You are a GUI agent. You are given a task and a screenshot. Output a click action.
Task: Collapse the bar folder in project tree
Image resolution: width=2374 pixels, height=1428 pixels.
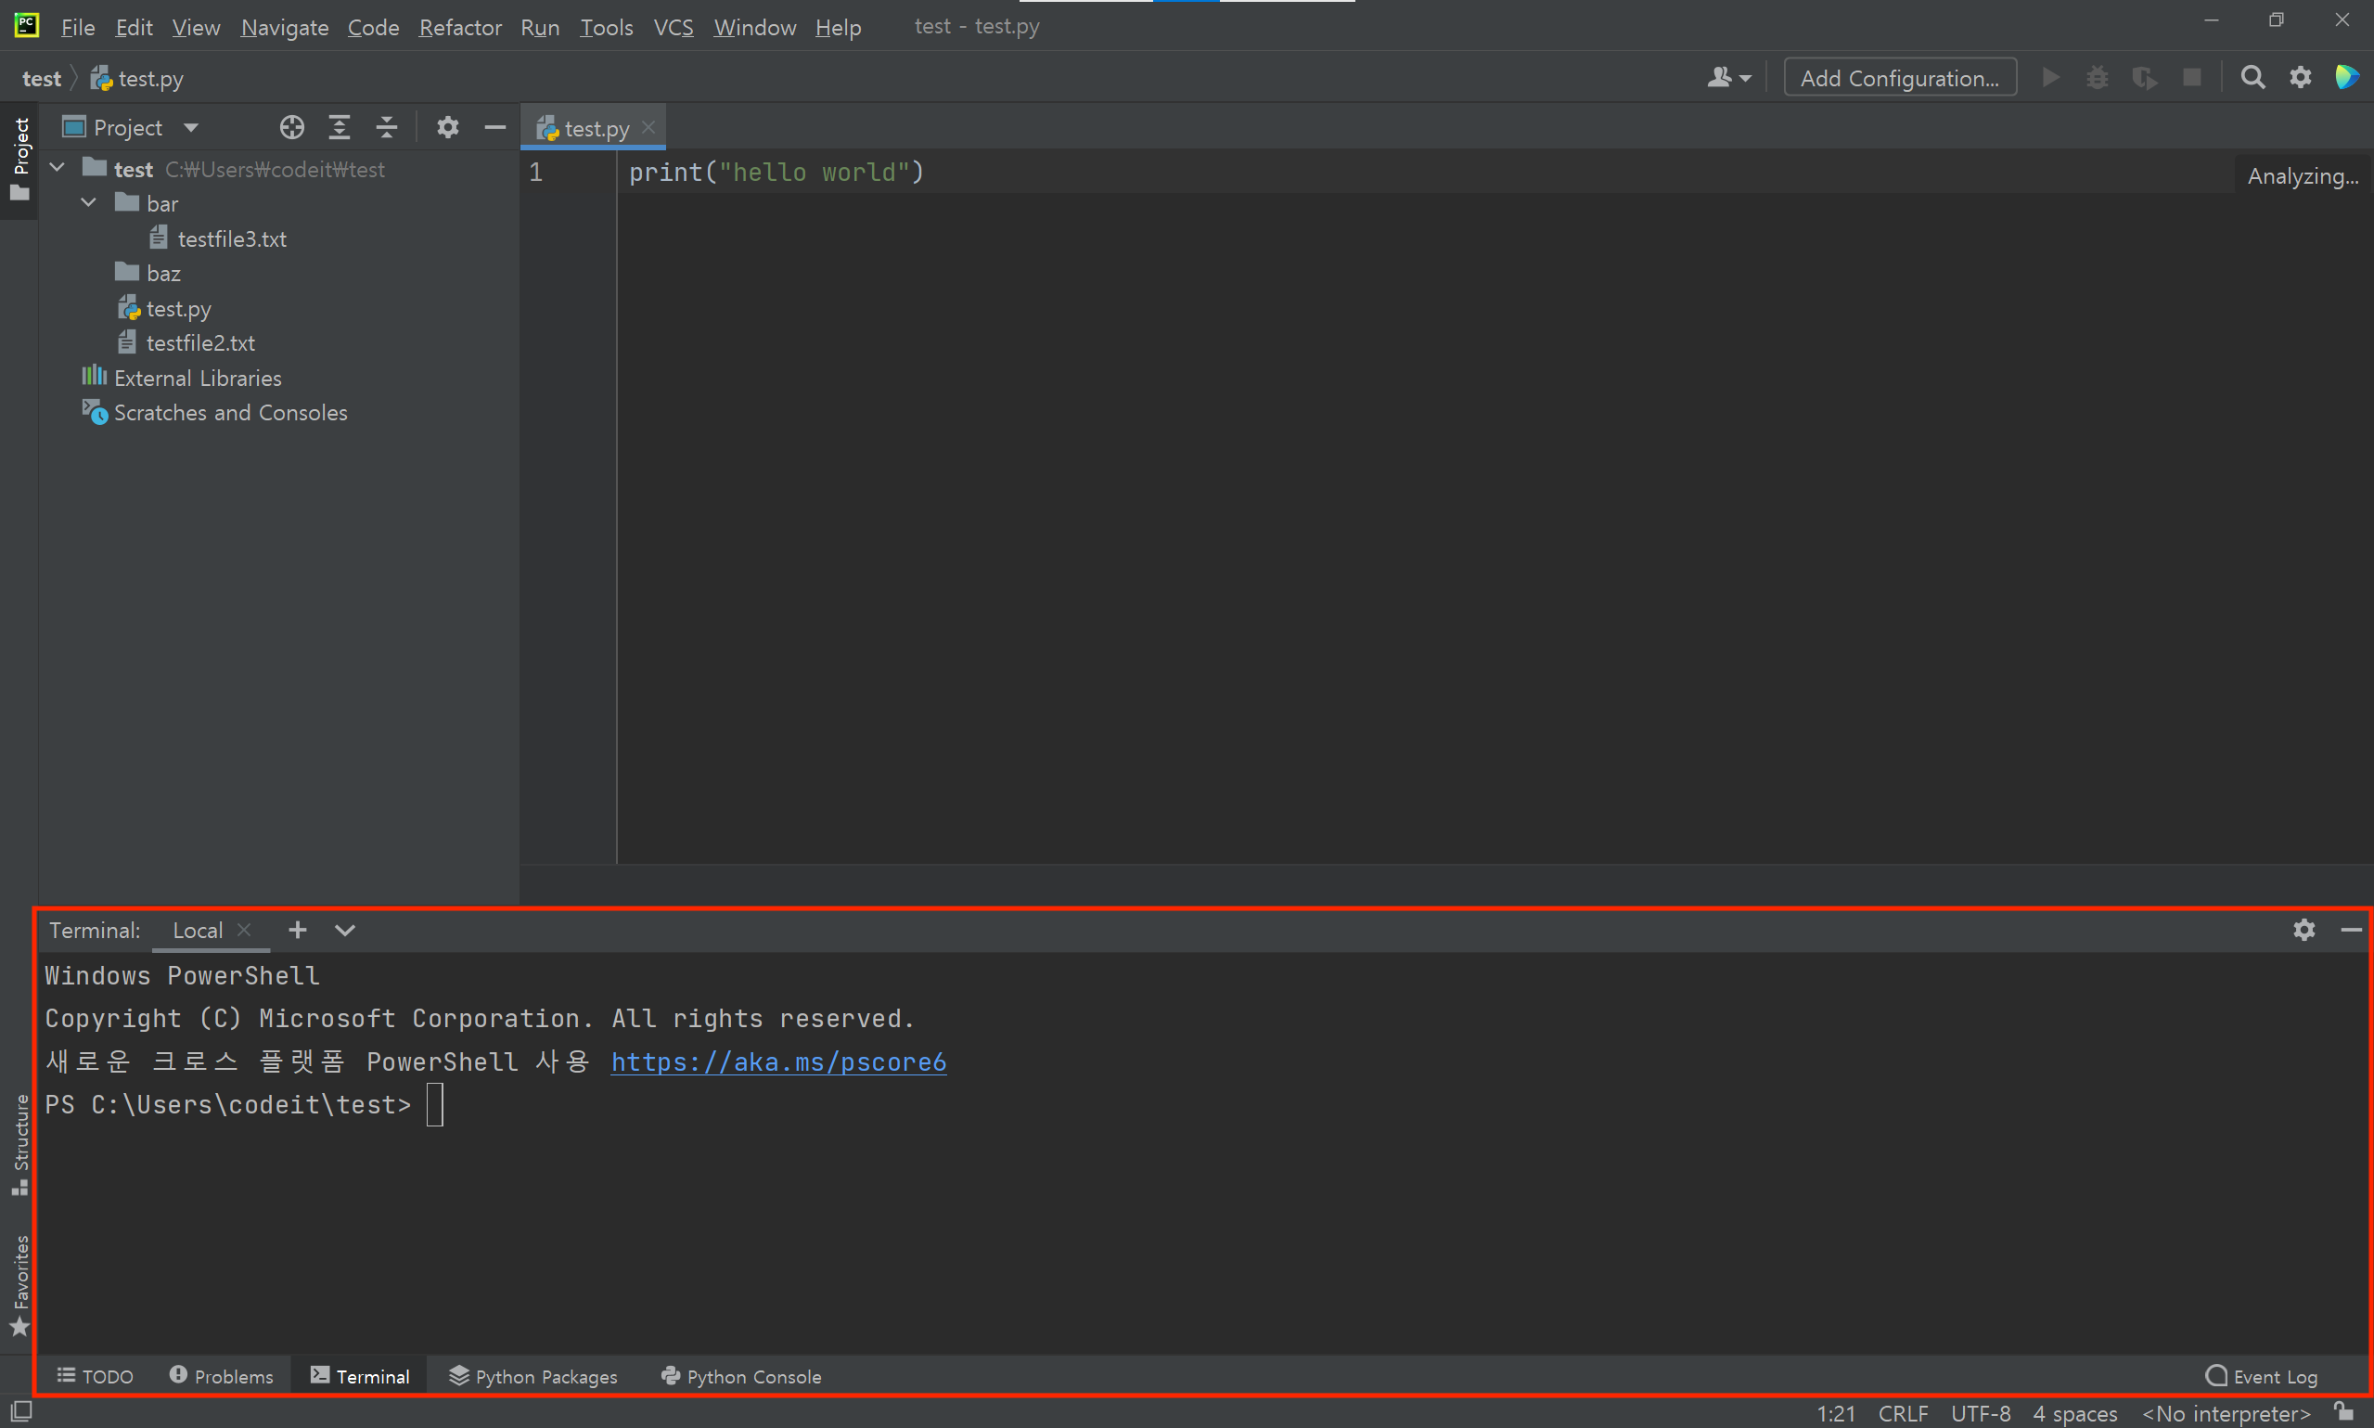click(x=88, y=203)
